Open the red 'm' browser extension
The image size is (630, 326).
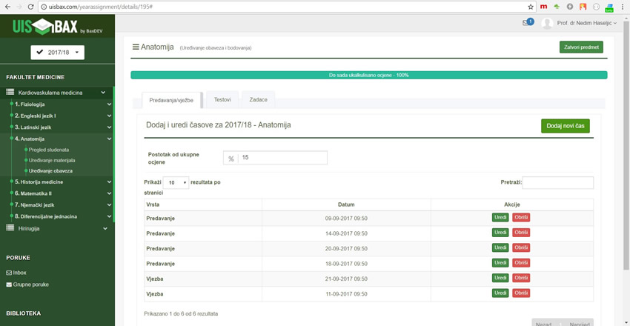tap(543, 7)
